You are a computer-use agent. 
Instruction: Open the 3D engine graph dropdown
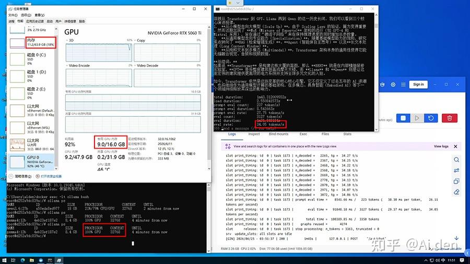[67, 40]
